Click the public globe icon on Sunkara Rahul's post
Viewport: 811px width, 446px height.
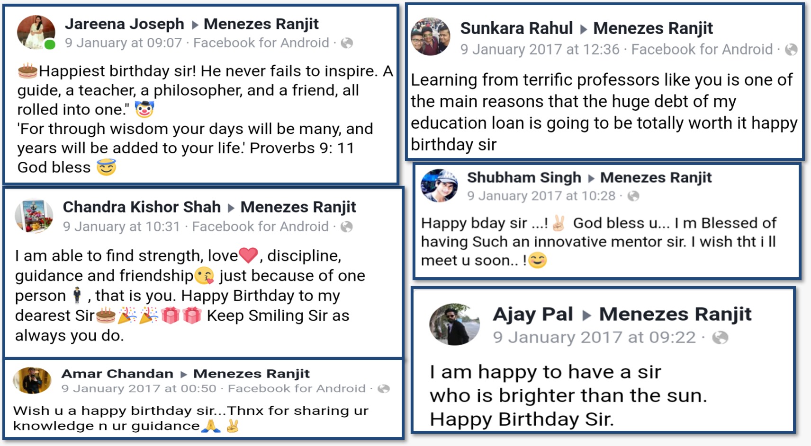coord(791,49)
